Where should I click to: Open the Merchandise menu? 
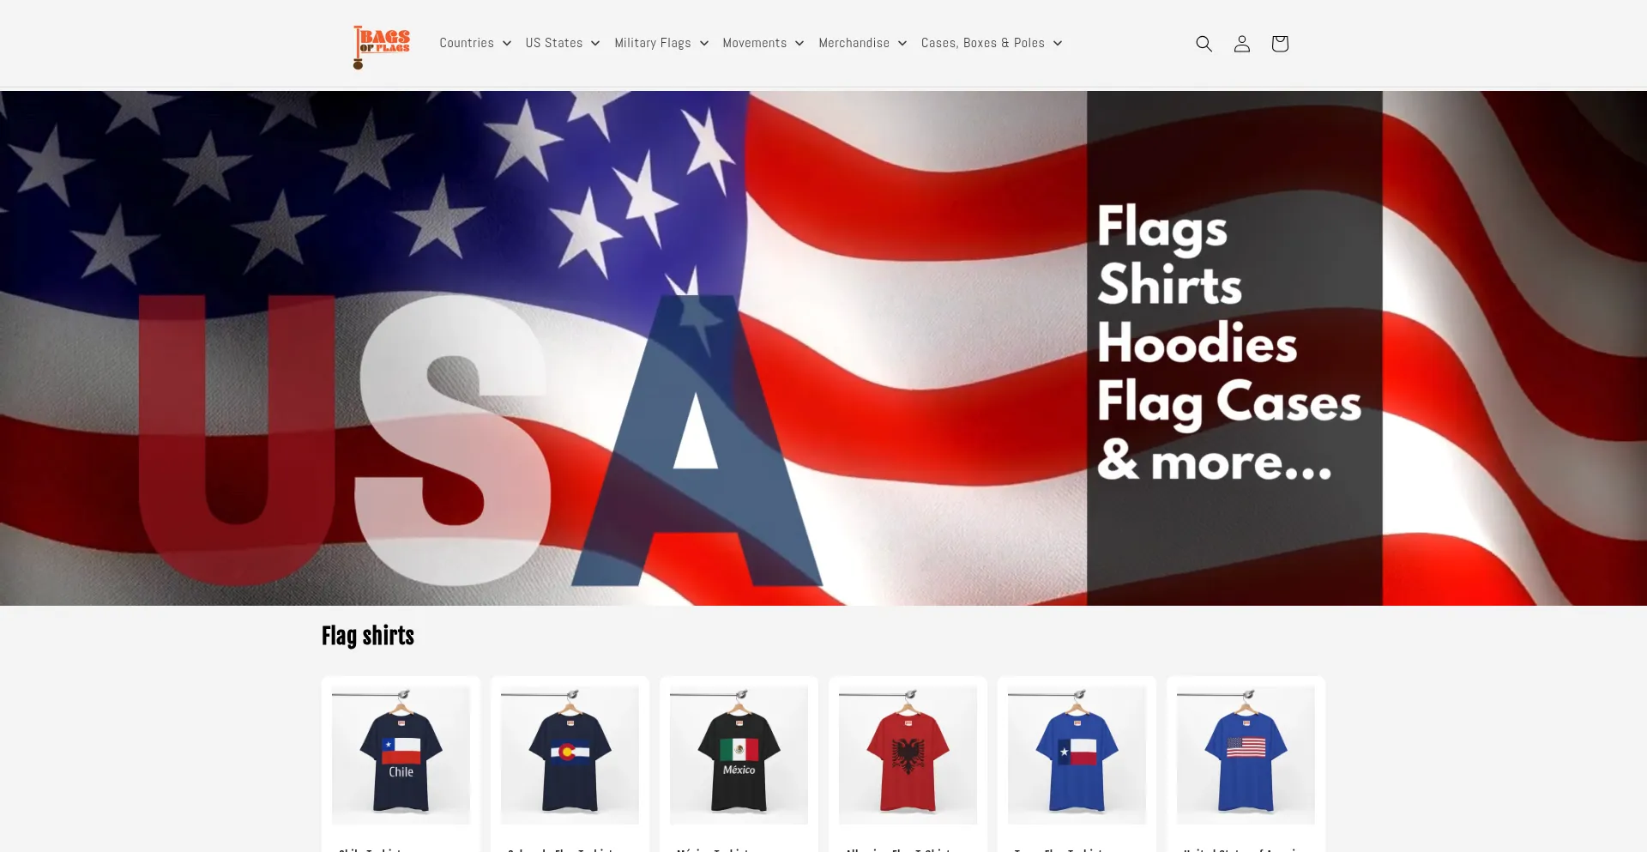click(x=863, y=43)
